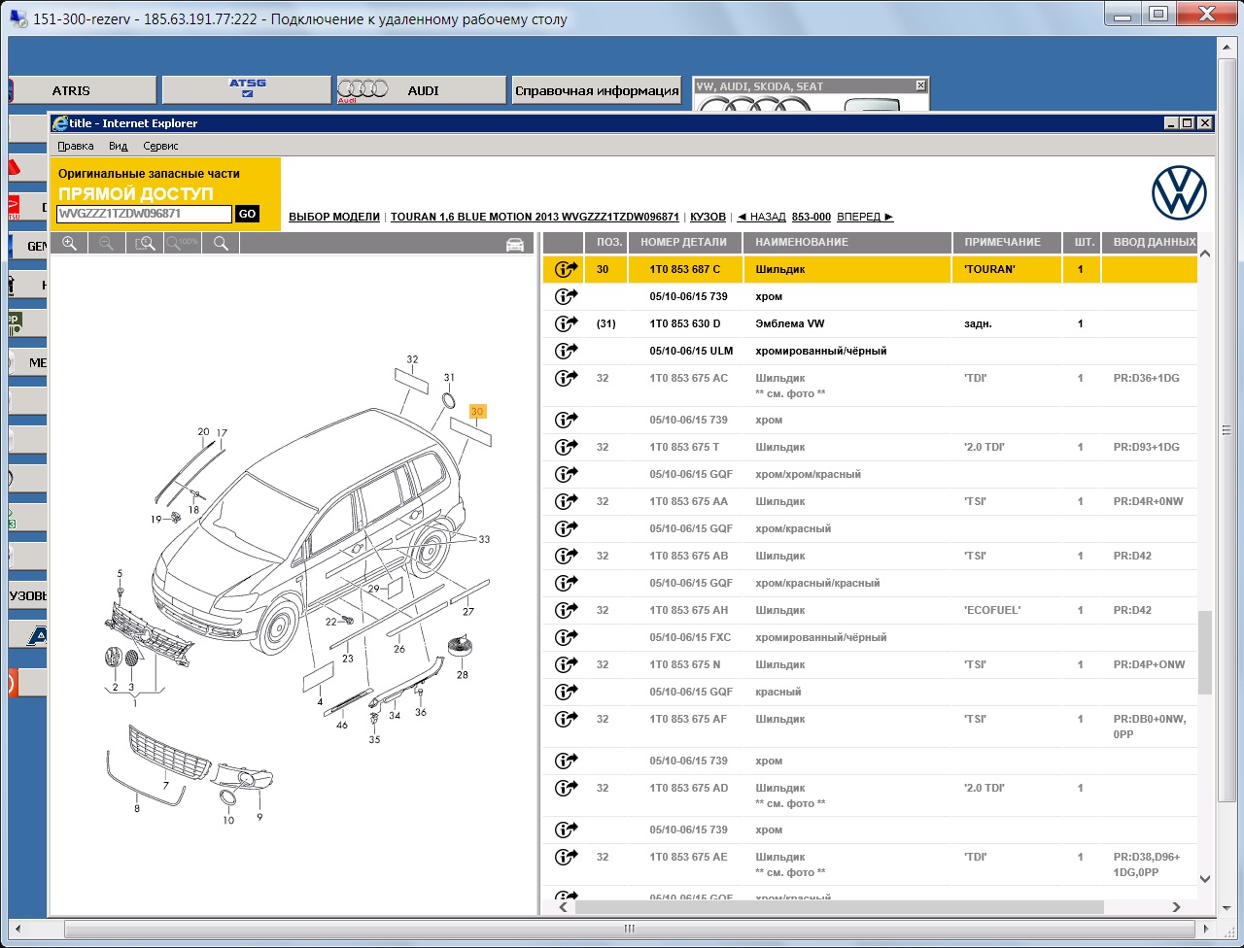Click callout 33 on the diagram

click(484, 539)
